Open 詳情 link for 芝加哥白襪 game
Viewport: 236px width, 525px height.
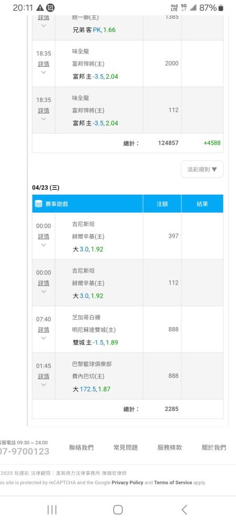tap(44, 330)
